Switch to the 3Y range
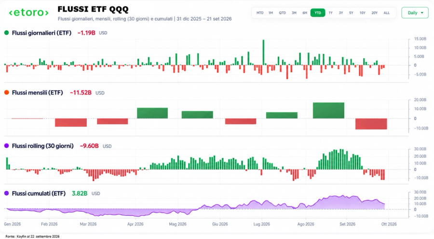This screenshot has width=434, height=239. pyautogui.click(x=341, y=13)
